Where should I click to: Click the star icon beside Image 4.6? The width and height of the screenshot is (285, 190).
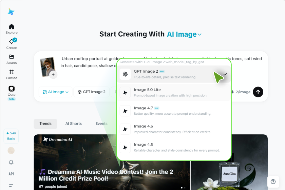click(125, 129)
